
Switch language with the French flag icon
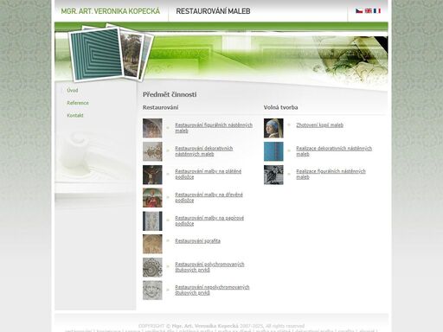pyautogui.click(x=377, y=11)
